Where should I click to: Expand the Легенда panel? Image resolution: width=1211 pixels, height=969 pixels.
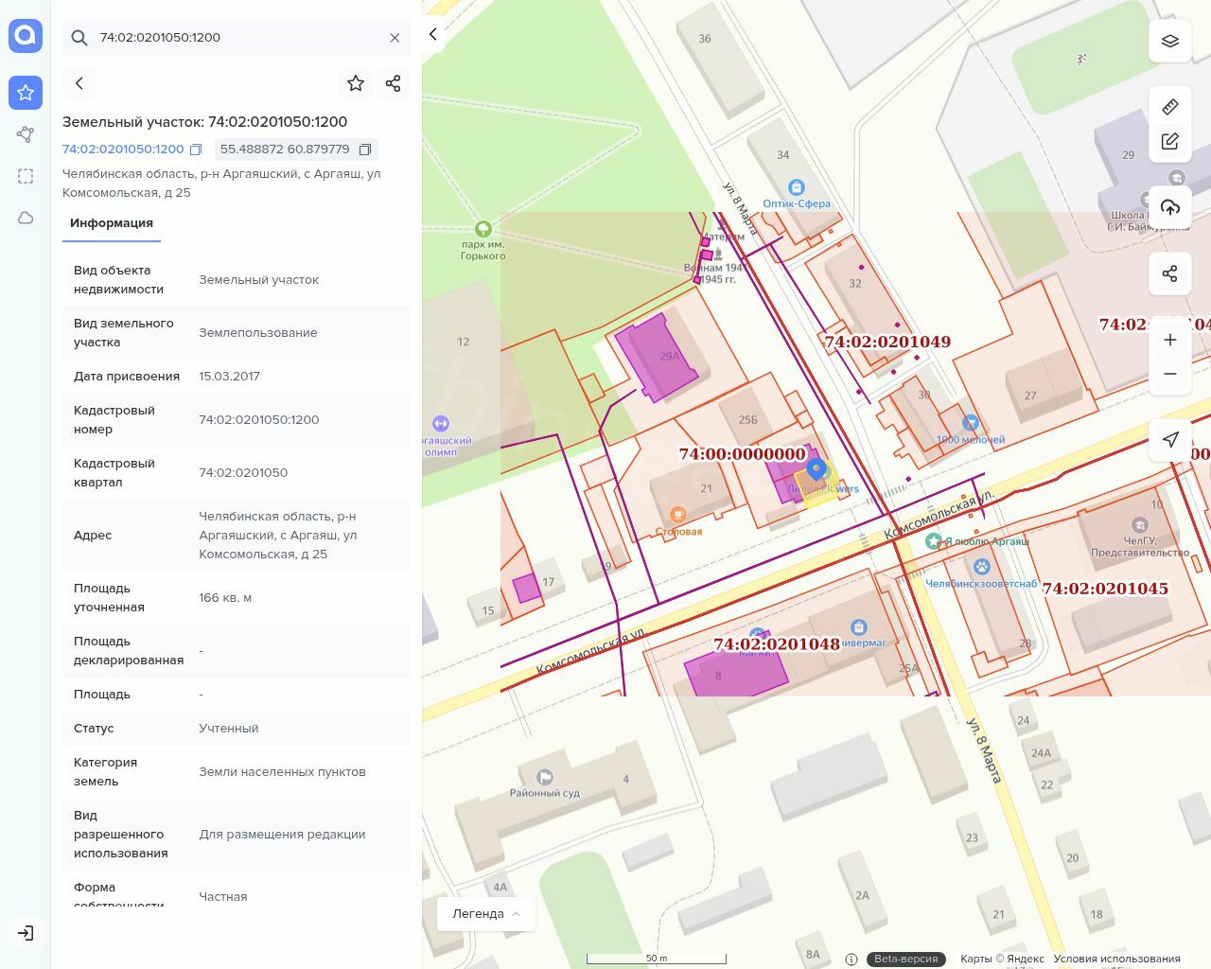pos(486,914)
